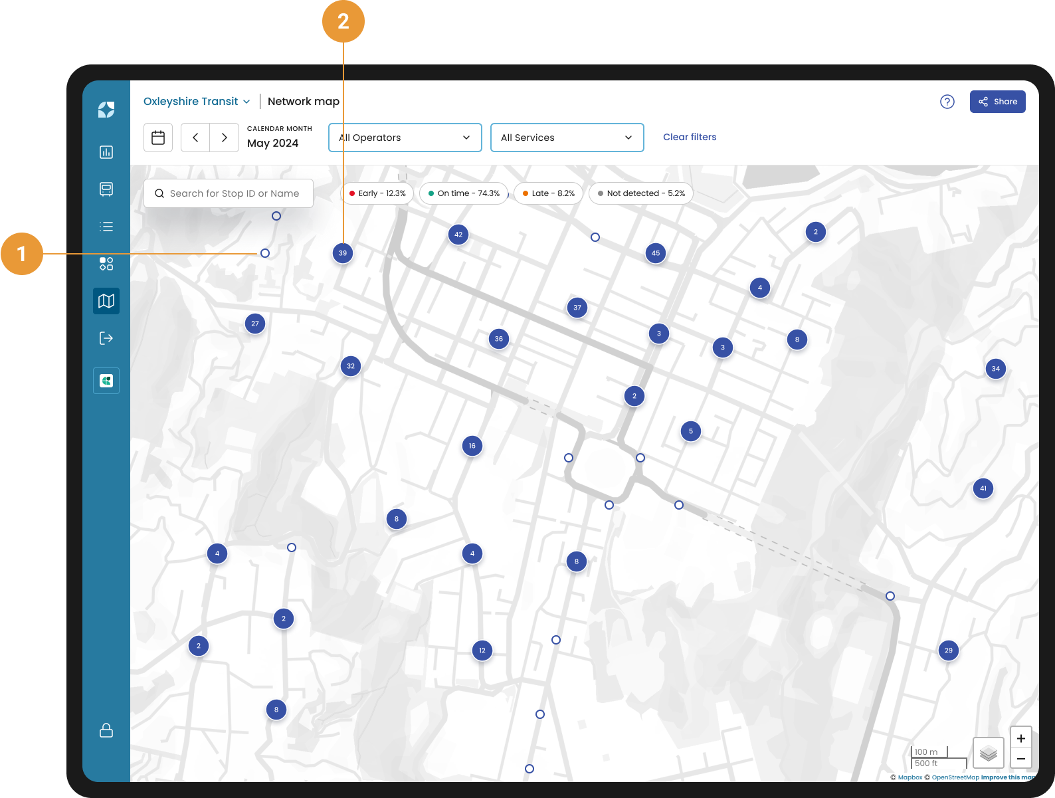Select the stop cluster labeled 45
Viewport: 1055px width, 798px height.
pos(656,253)
